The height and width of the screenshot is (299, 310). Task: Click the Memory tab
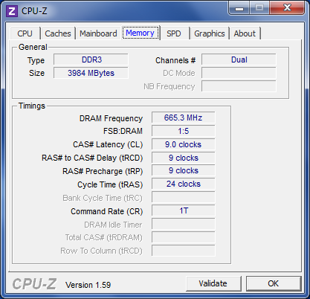[141, 33]
